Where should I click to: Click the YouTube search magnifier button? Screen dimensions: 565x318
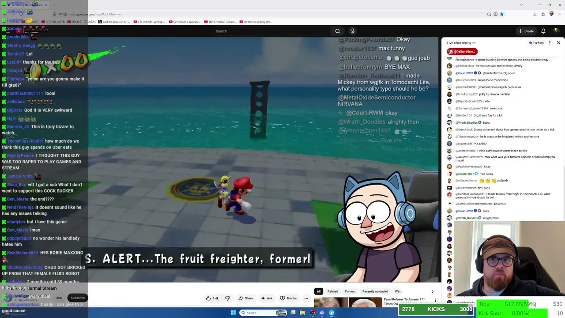coord(338,31)
